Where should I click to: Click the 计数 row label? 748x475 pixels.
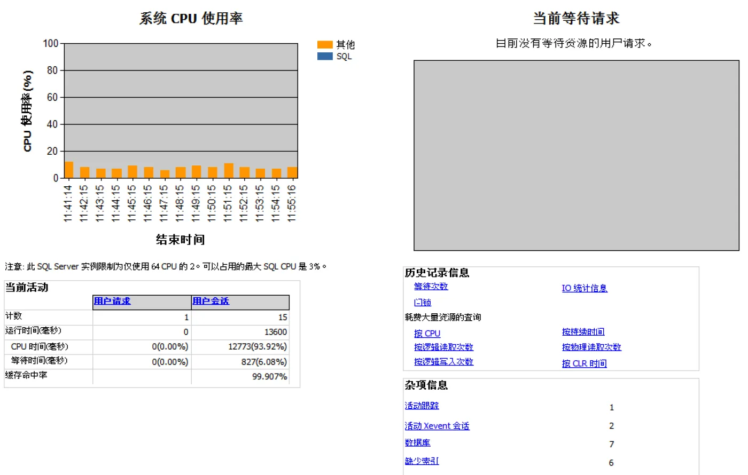pyautogui.click(x=13, y=316)
